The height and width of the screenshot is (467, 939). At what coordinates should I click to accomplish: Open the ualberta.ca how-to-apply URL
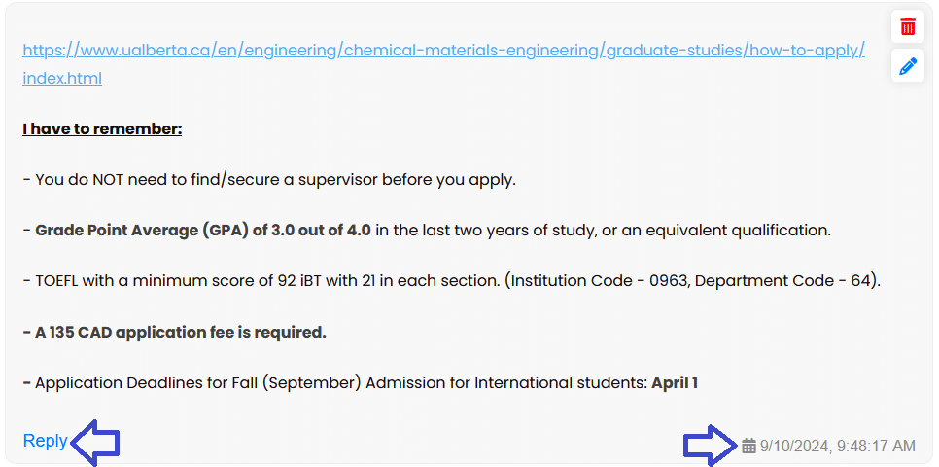(x=444, y=50)
